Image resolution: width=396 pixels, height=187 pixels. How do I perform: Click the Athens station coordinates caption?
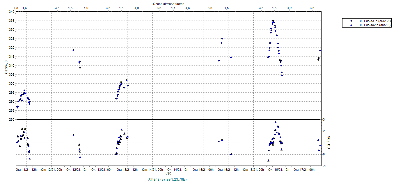click(x=168, y=179)
